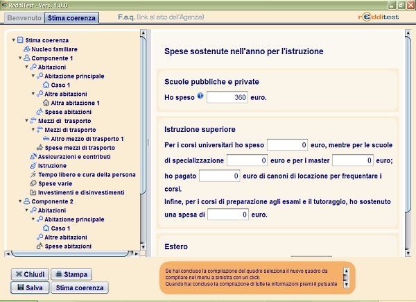Collapse the Stima coerenza root node
Image resolution: width=416 pixels, height=302 pixels.
pyautogui.click(x=14, y=40)
